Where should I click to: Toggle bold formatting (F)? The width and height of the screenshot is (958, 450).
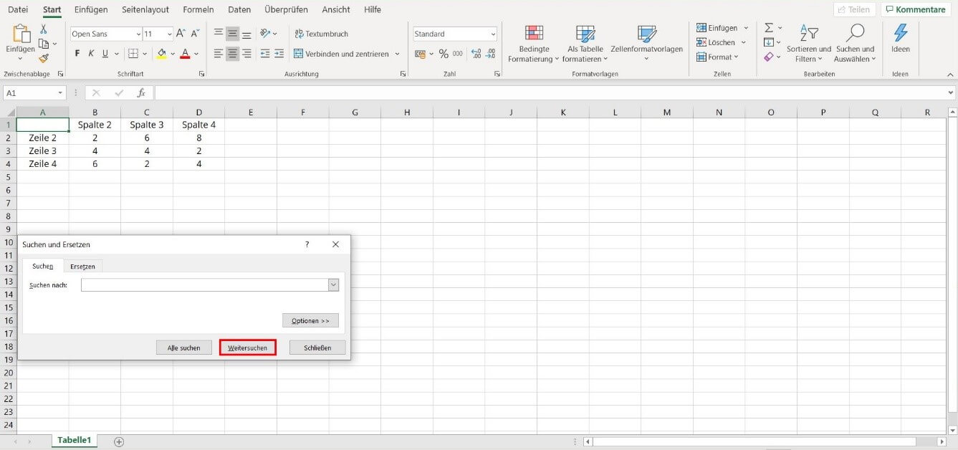coord(77,54)
